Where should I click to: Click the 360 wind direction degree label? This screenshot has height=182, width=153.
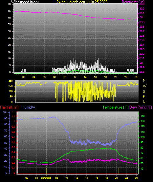tap(11, 81)
